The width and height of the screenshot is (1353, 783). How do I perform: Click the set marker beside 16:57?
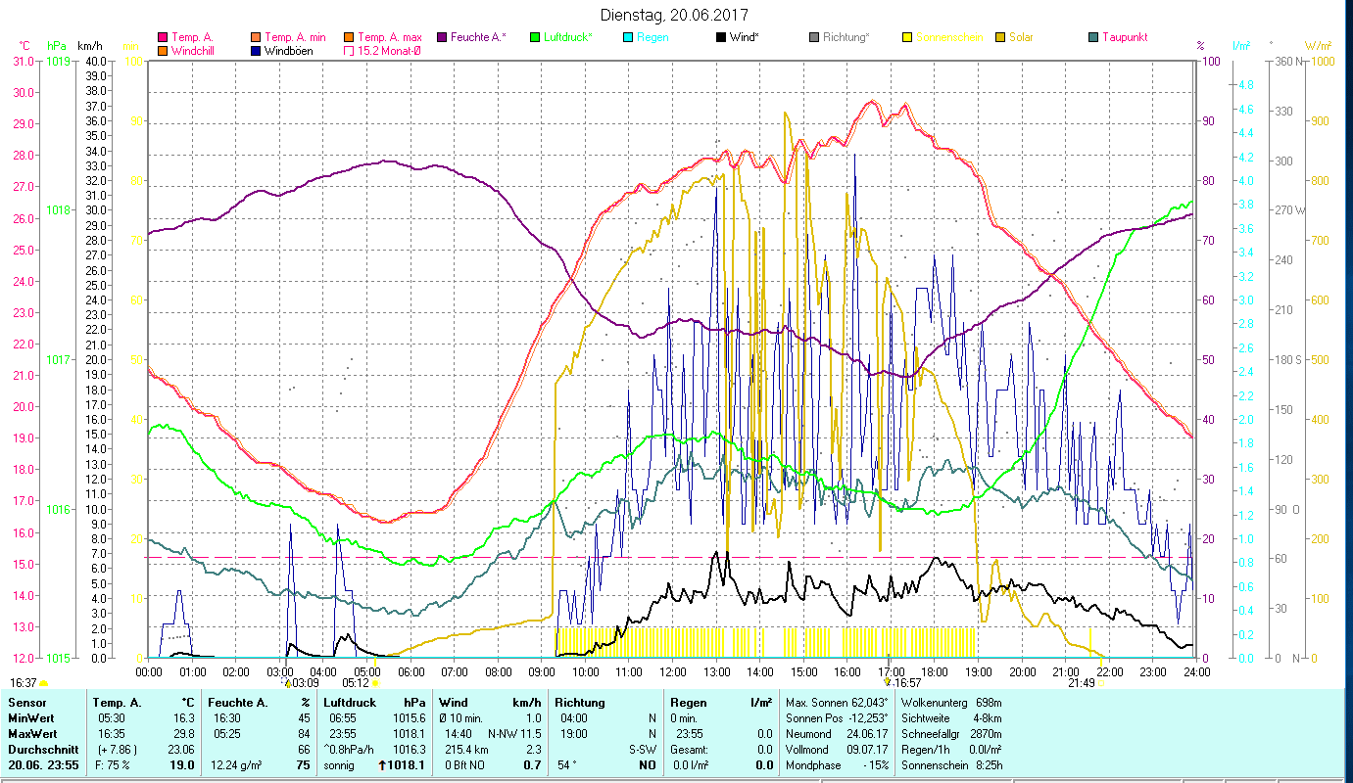[888, 683]
